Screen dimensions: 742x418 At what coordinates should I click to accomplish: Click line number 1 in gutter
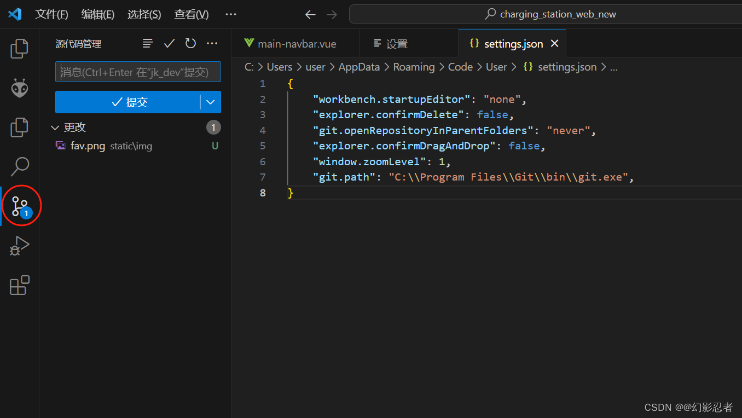263,83
